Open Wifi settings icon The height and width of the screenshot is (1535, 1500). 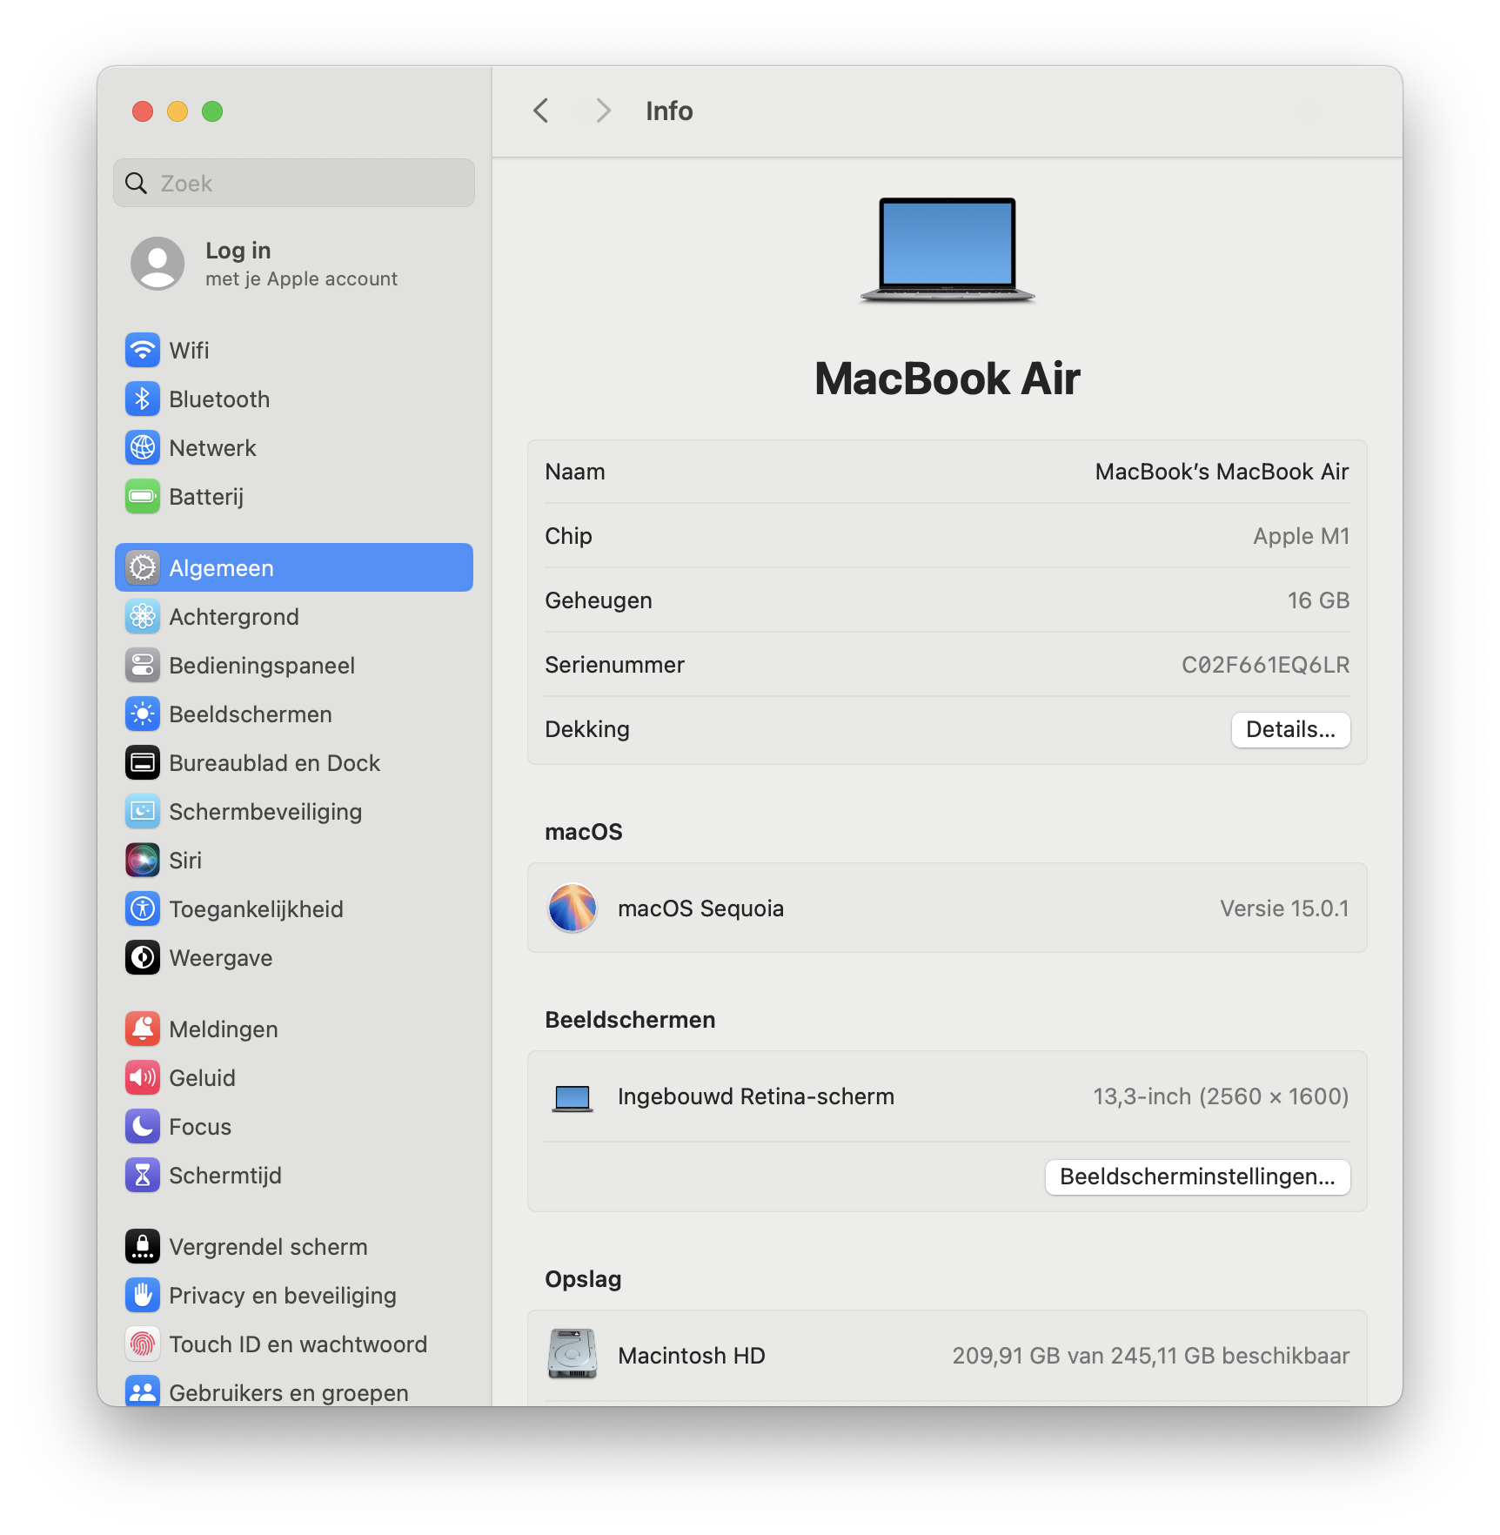143,351
